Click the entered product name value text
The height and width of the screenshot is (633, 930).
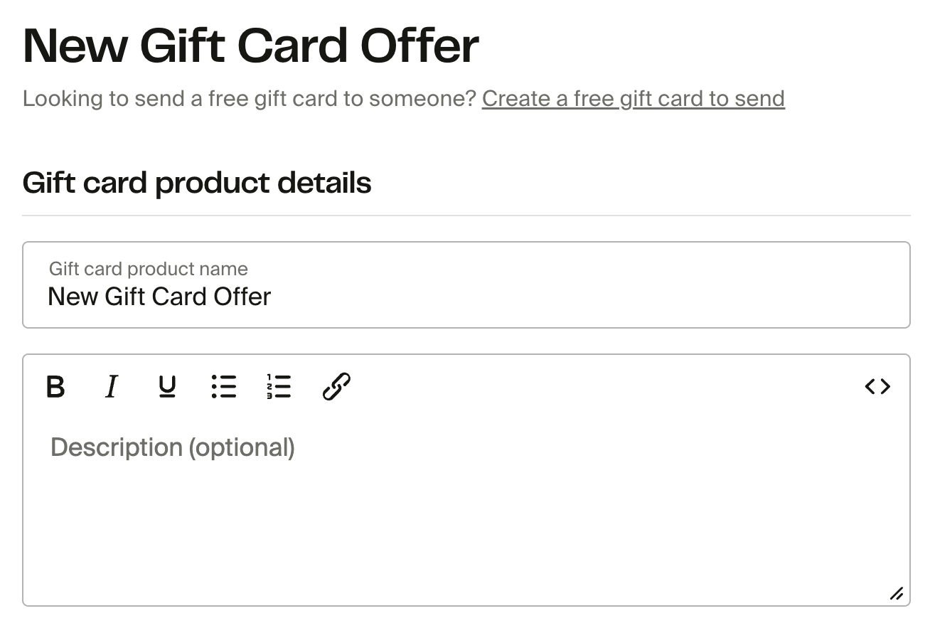[159, 297]
